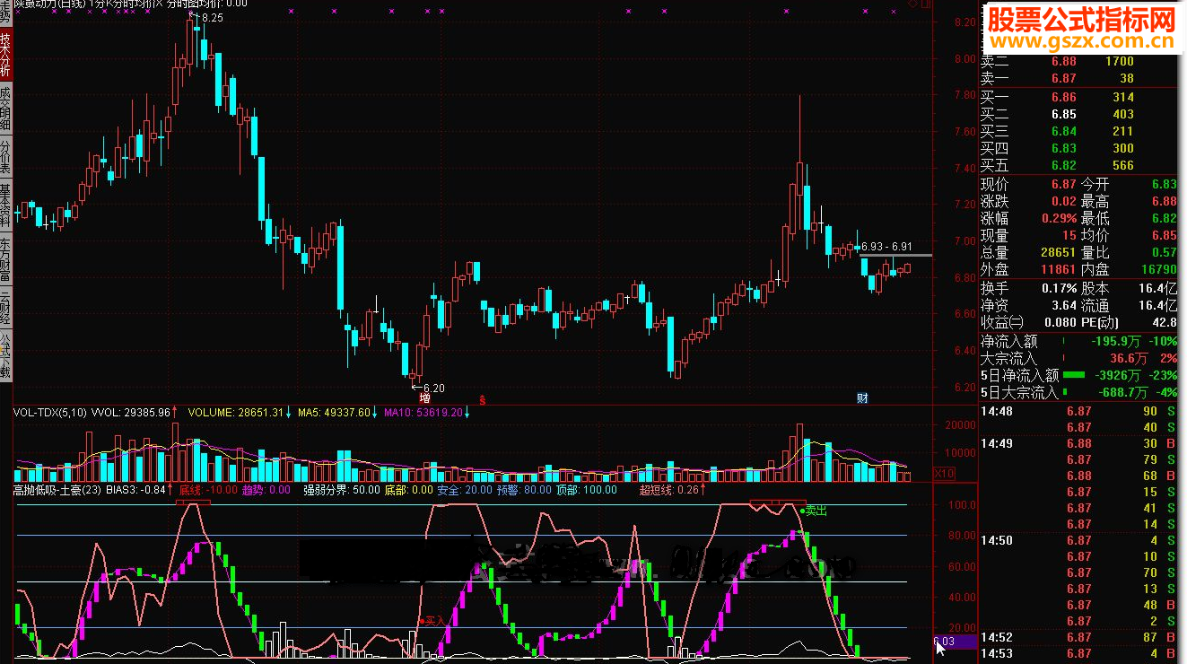The image size is (1187, 664).
Task: Open the 云财经 sidebar tab
Action: [x=5, y=308]
